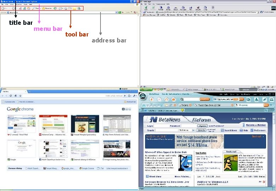The height and width of the screenshot is (191, 276).
Task: Click the Reload icon in Google Chrome
Action: (11, 95)
